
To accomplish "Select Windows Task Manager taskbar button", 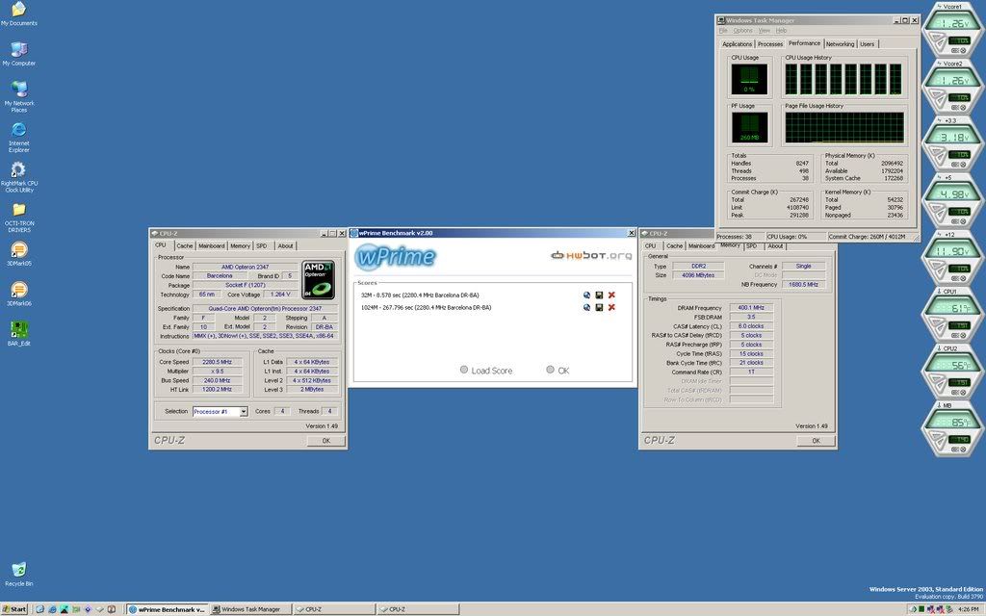I will coord(249,609).
